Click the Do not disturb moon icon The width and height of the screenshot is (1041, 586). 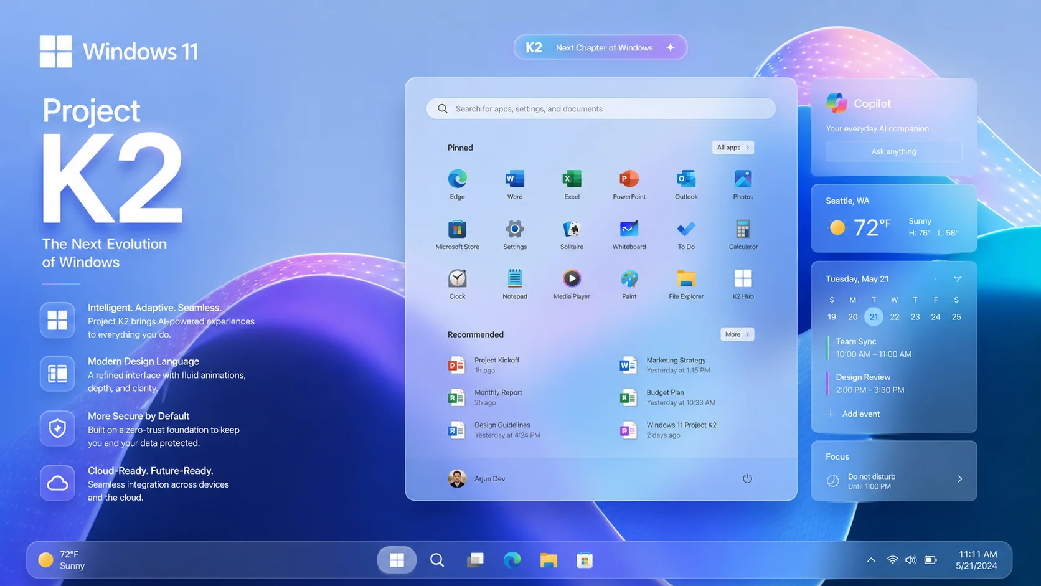coord(832,481)
